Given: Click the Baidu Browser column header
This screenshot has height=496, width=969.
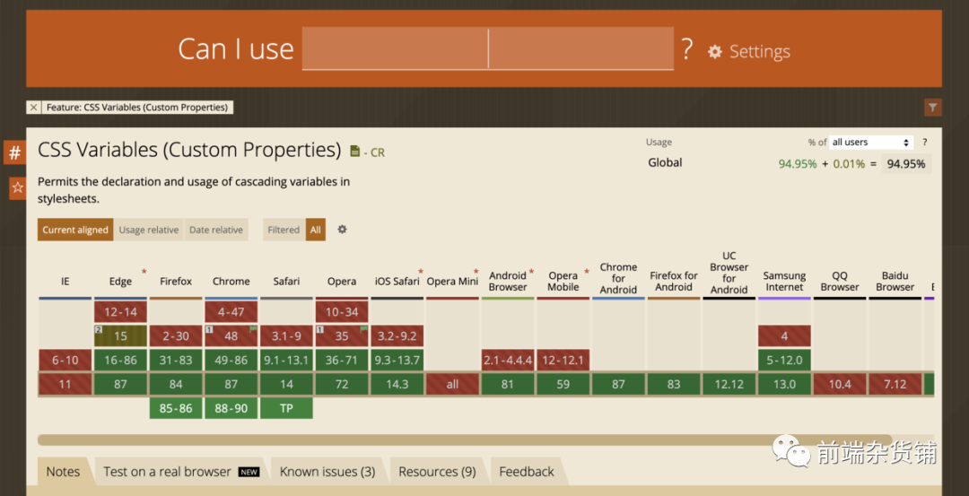Looking at the screenshot, I should [895, 281].
